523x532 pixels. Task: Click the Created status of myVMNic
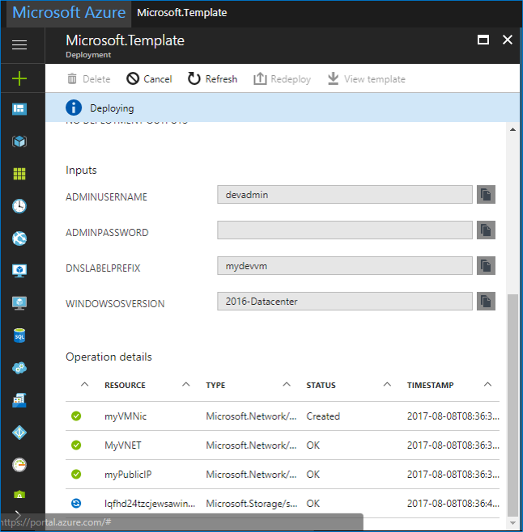click(x=323, y=416)
